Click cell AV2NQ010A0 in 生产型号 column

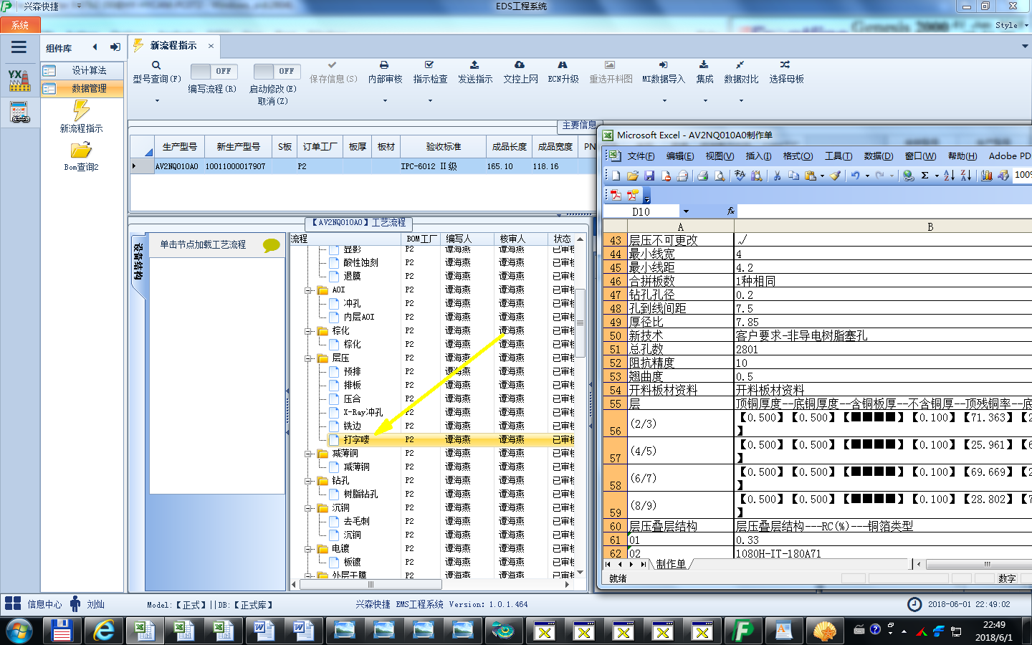click(x=176, y=166)
